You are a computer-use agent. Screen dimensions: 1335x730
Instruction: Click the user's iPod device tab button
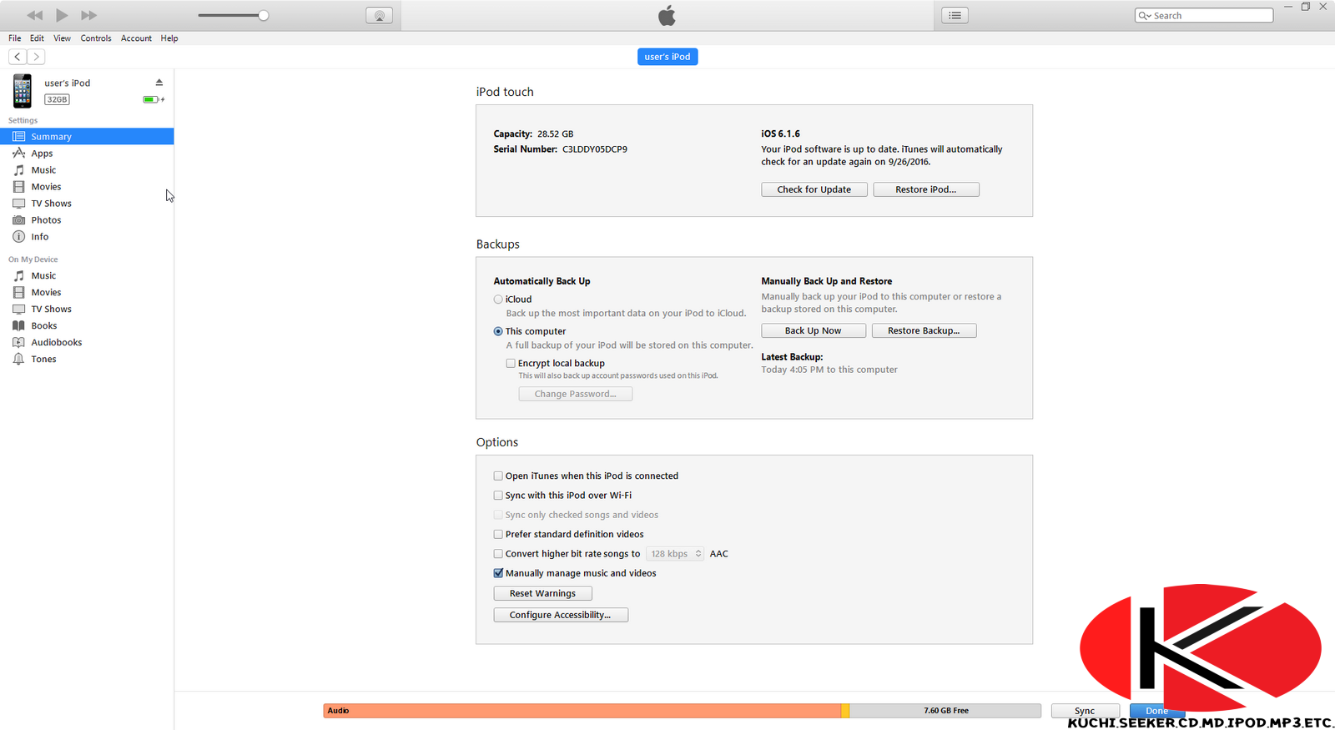667,57
